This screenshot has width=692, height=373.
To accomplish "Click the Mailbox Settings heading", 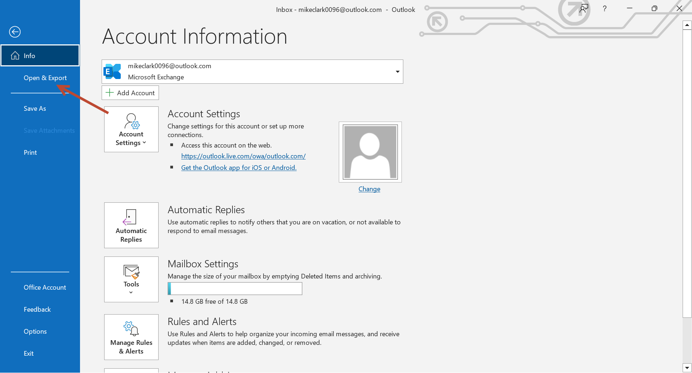I will coord(203,264).
